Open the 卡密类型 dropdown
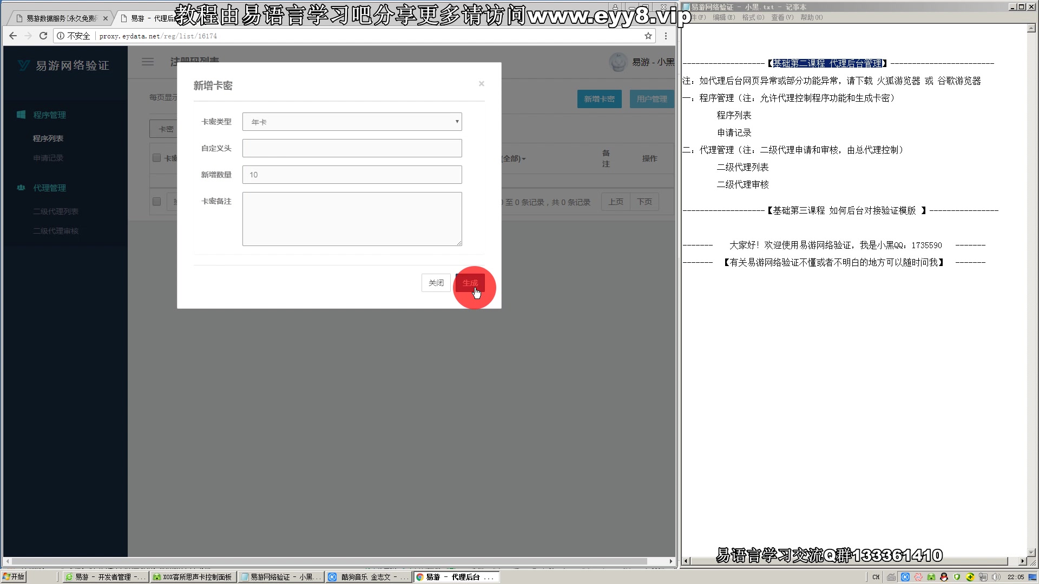 coord(352,122)
